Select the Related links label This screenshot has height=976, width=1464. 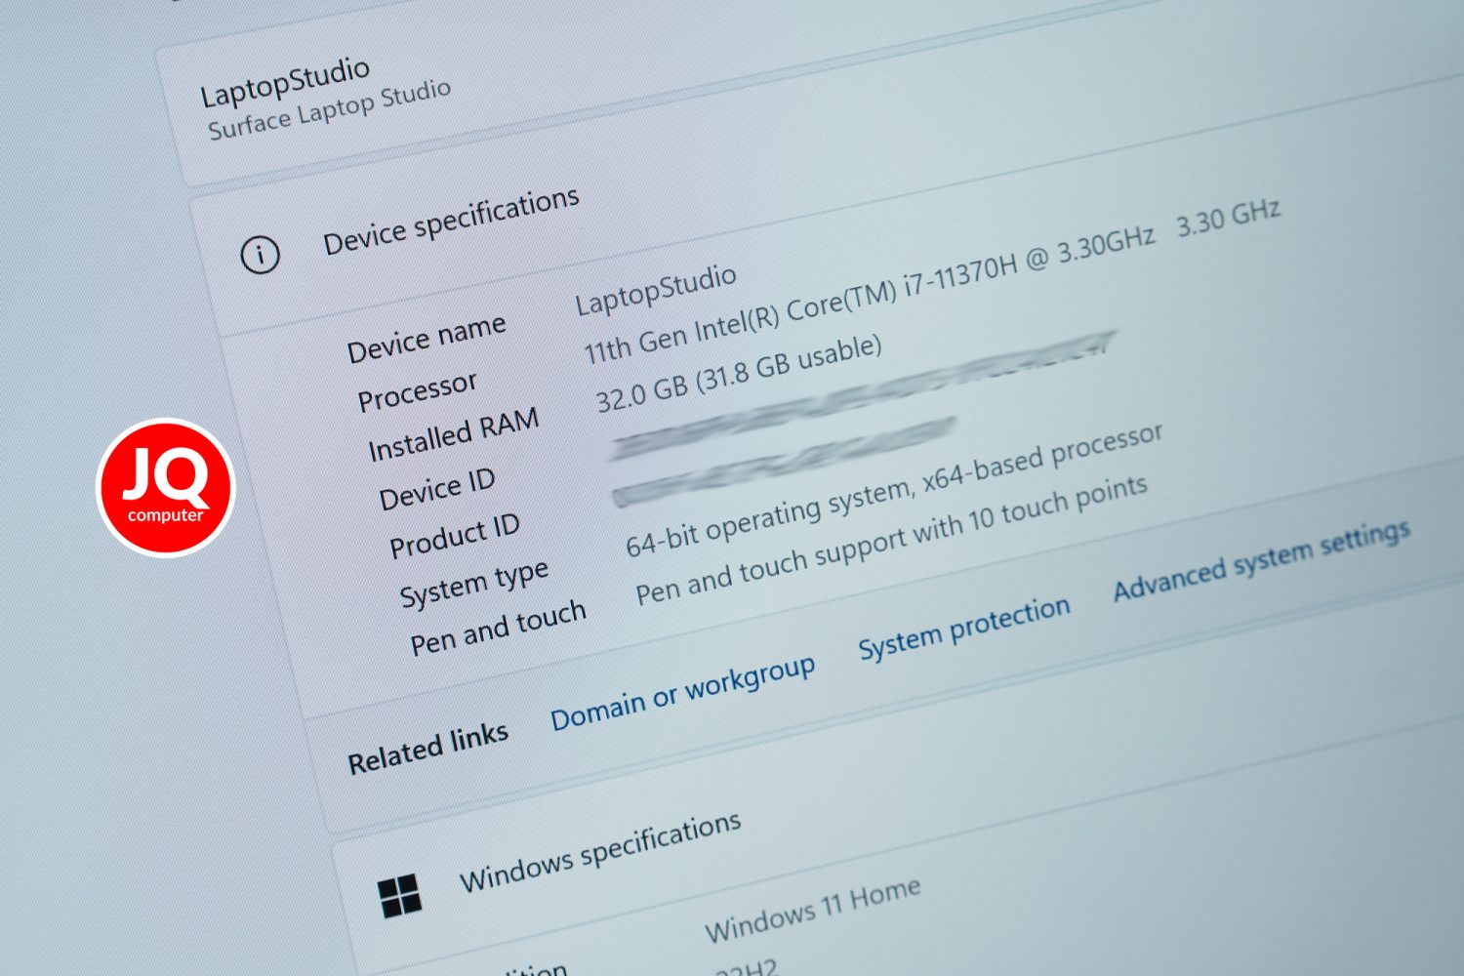tap(427, 749)
